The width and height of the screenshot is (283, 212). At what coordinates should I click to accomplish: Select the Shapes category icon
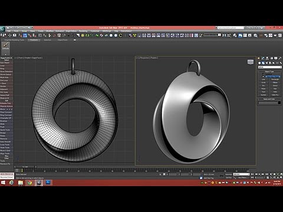coord(263,63)
